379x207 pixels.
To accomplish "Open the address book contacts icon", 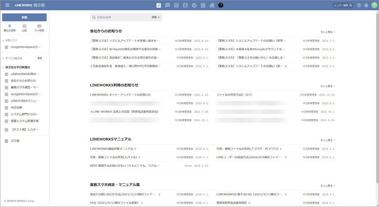I will (x=185, y=5).
